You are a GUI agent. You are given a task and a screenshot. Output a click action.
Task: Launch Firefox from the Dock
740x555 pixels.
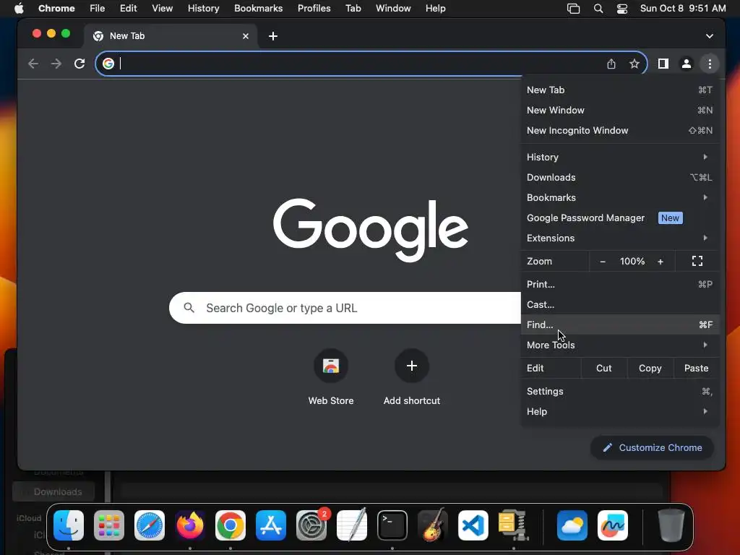190,525
